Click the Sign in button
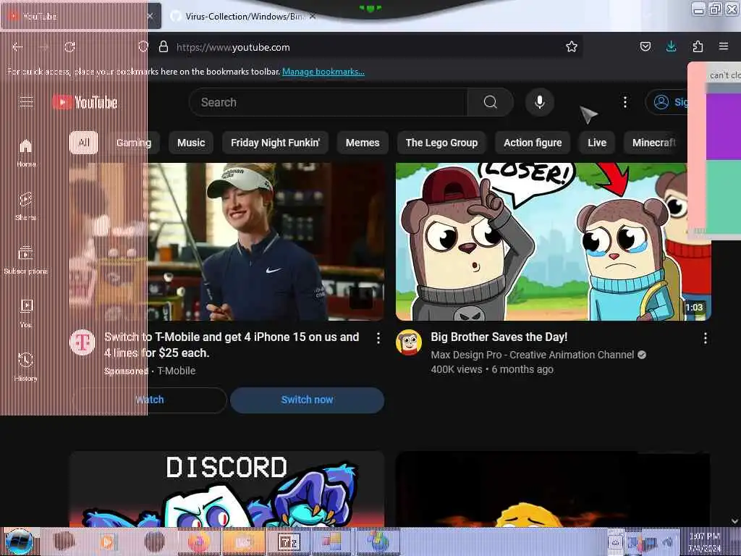This screenshot has width=741, height=556. pos(666,102)
